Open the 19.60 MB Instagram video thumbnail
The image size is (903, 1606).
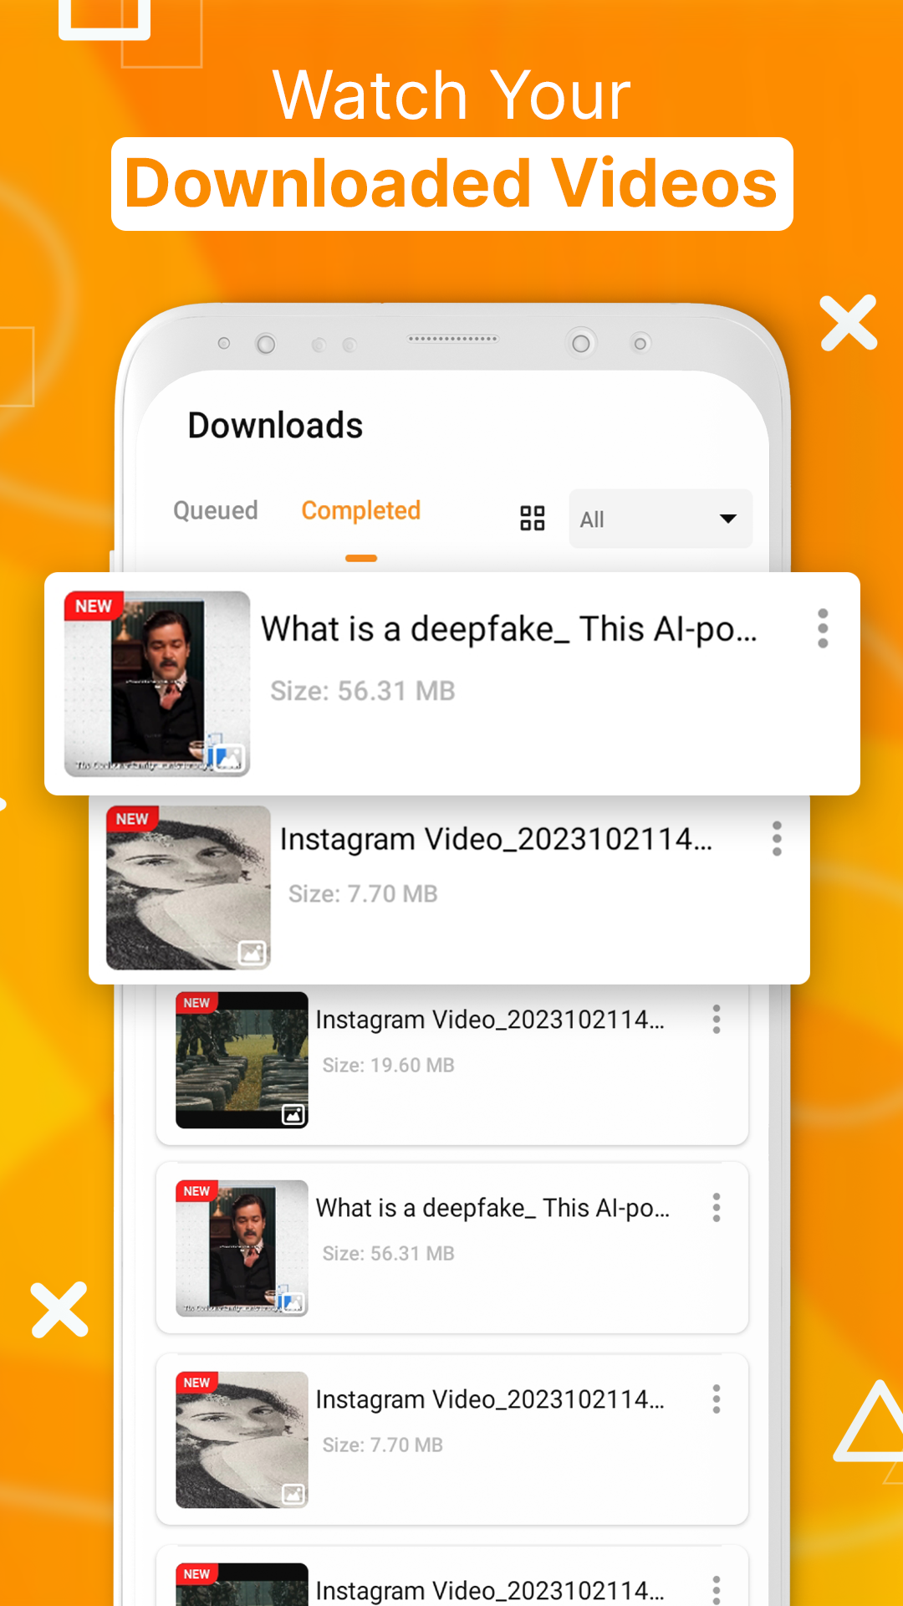click(x=242, y=1060)
